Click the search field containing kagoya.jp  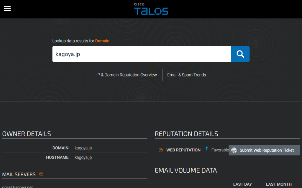coord(142,54)
